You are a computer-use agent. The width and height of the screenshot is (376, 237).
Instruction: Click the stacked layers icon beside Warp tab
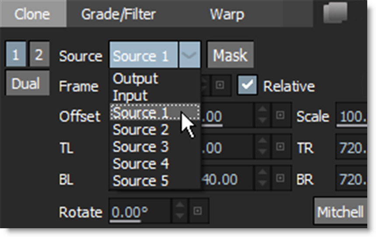tap(335, 13)
